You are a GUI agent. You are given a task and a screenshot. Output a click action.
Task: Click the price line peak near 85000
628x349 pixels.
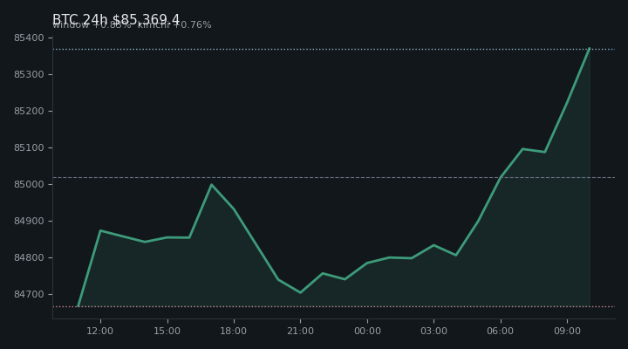point(211,185)
